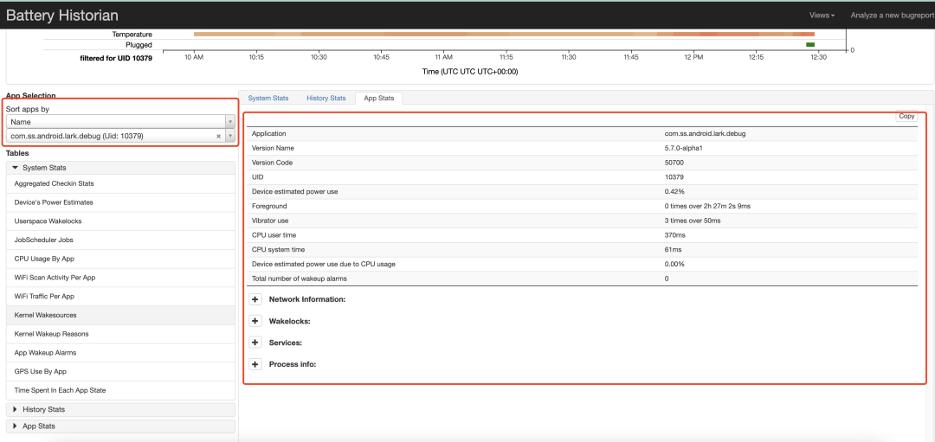Expand the Wakelocks section plus icon
The image size is (935, 442).
tap(255, 321)
